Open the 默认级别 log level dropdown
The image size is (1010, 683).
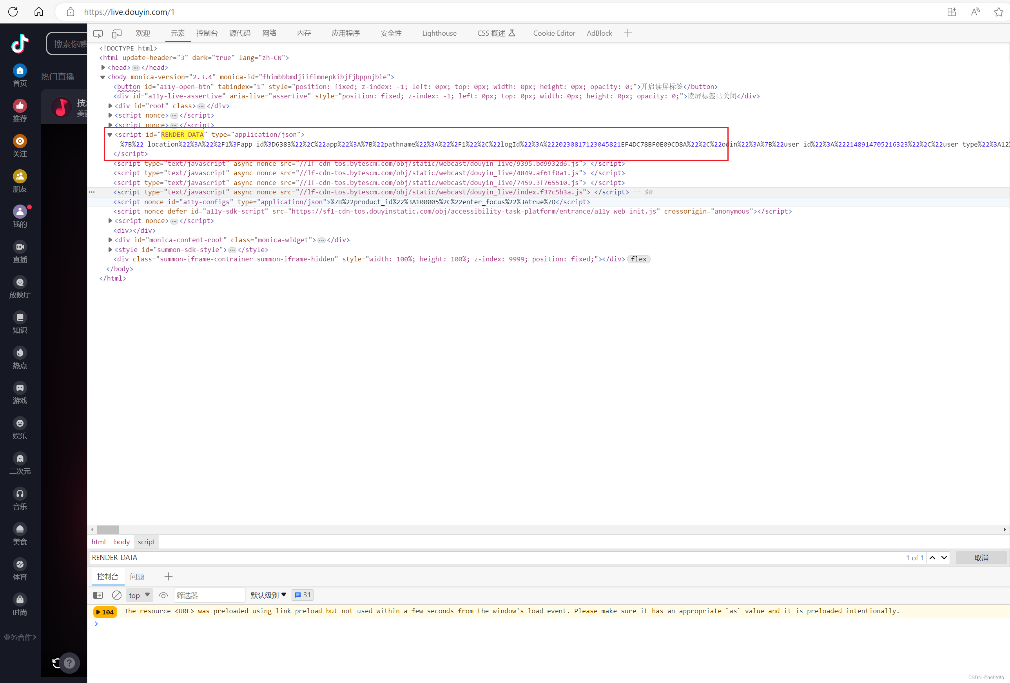pos(268,595)
